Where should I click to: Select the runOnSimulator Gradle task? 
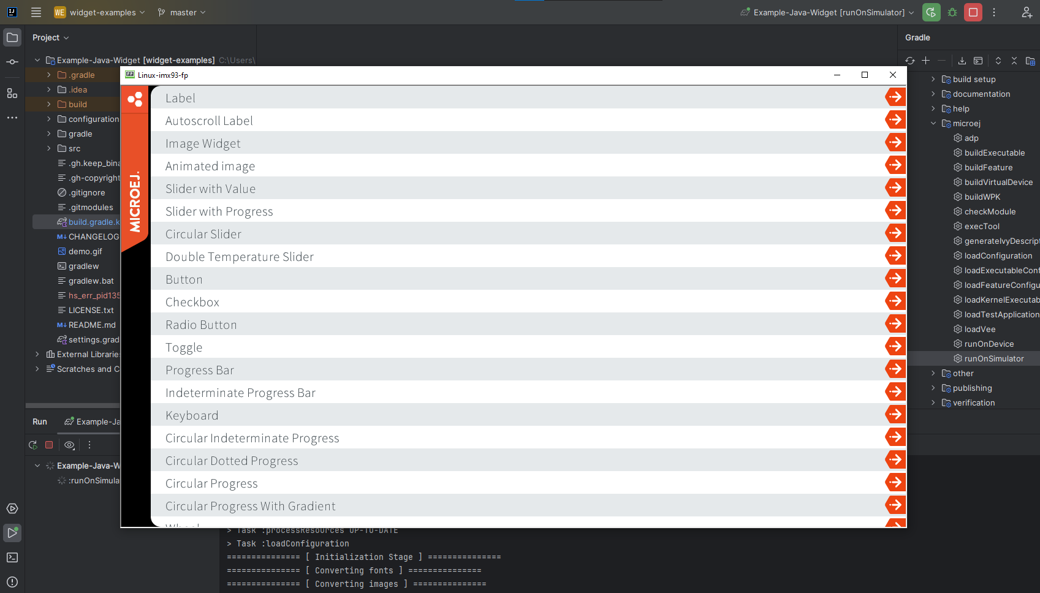(x=993, y=358)
